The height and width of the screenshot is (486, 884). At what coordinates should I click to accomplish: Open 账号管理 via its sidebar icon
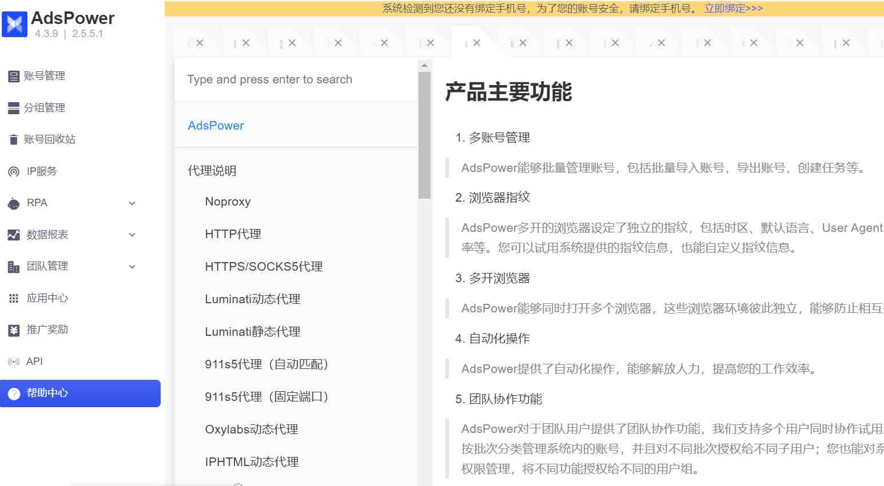(14, 76)
